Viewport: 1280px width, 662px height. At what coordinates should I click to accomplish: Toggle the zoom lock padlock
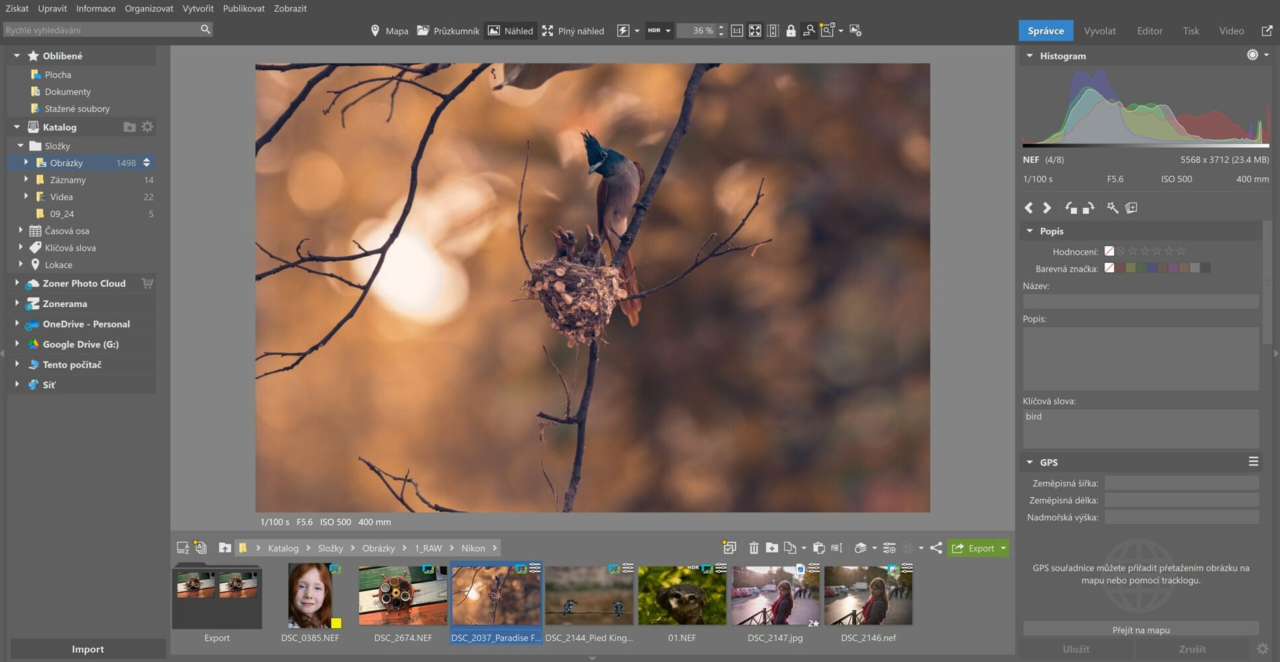[791, 30]
